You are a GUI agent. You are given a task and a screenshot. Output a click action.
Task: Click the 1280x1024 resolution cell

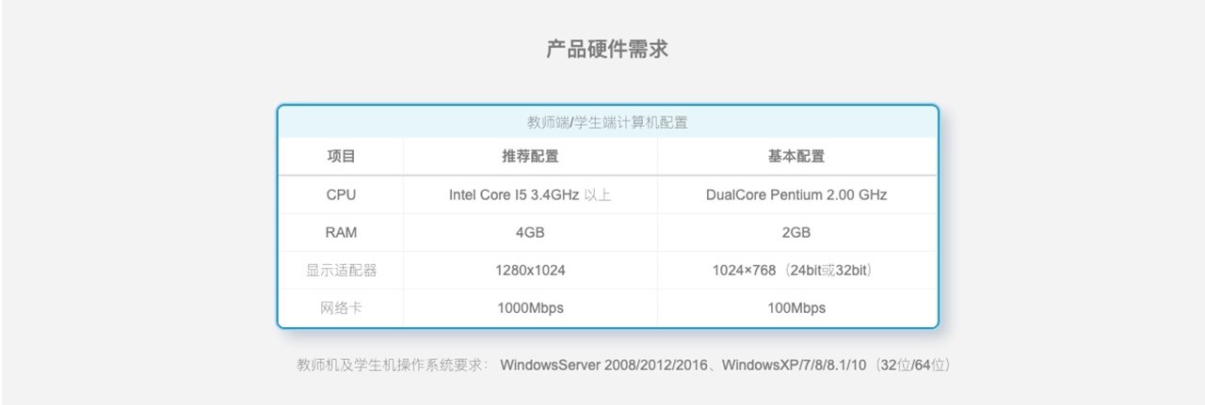pyautogui.click(x=530, y=271)
